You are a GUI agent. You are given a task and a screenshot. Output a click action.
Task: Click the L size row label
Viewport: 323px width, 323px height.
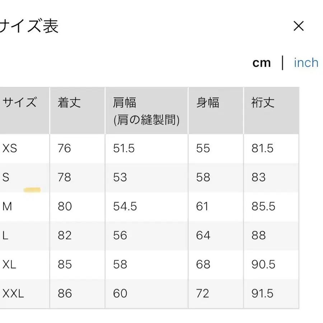5,235
